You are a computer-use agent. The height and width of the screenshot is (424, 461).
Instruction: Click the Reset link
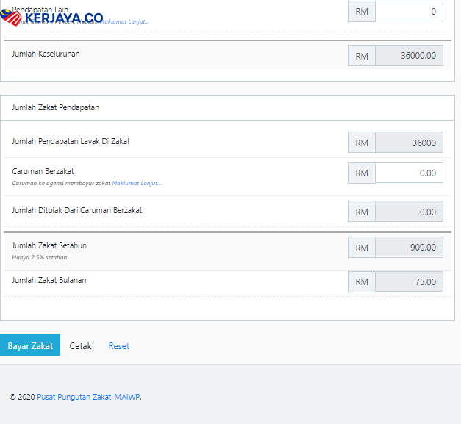[x=119, y=346]
